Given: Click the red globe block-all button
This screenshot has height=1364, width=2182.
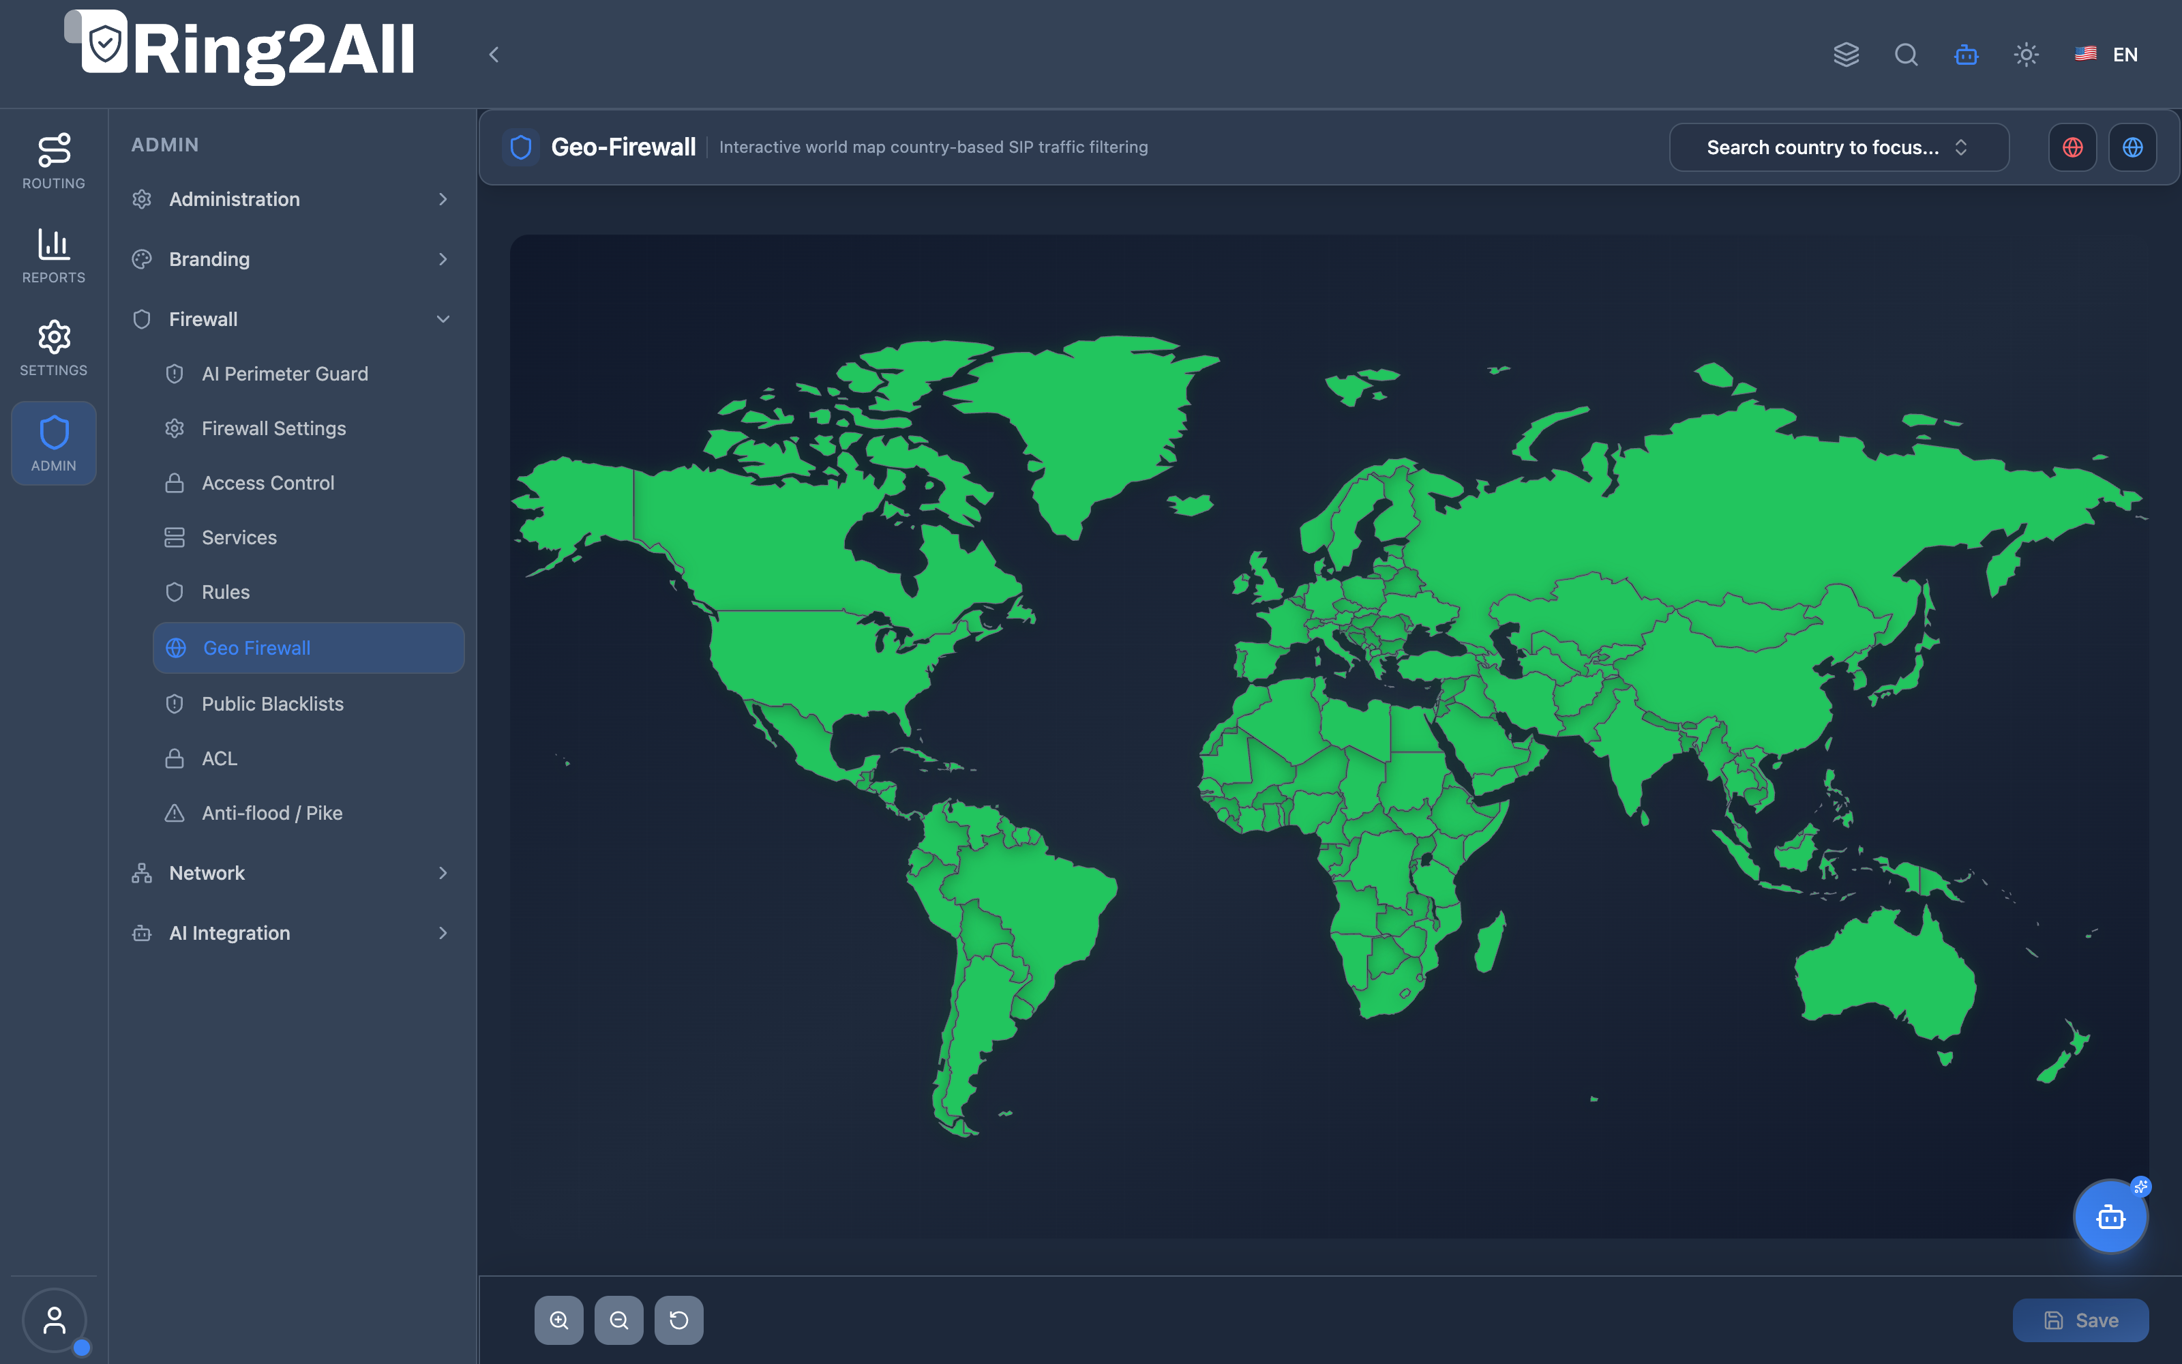Looking at the screenshot, I should [x=2072, y=147].
